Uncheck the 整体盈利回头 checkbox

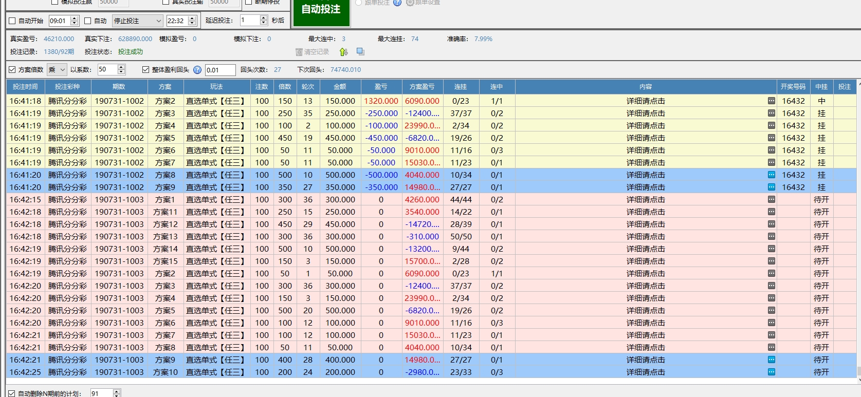[145, 69]
